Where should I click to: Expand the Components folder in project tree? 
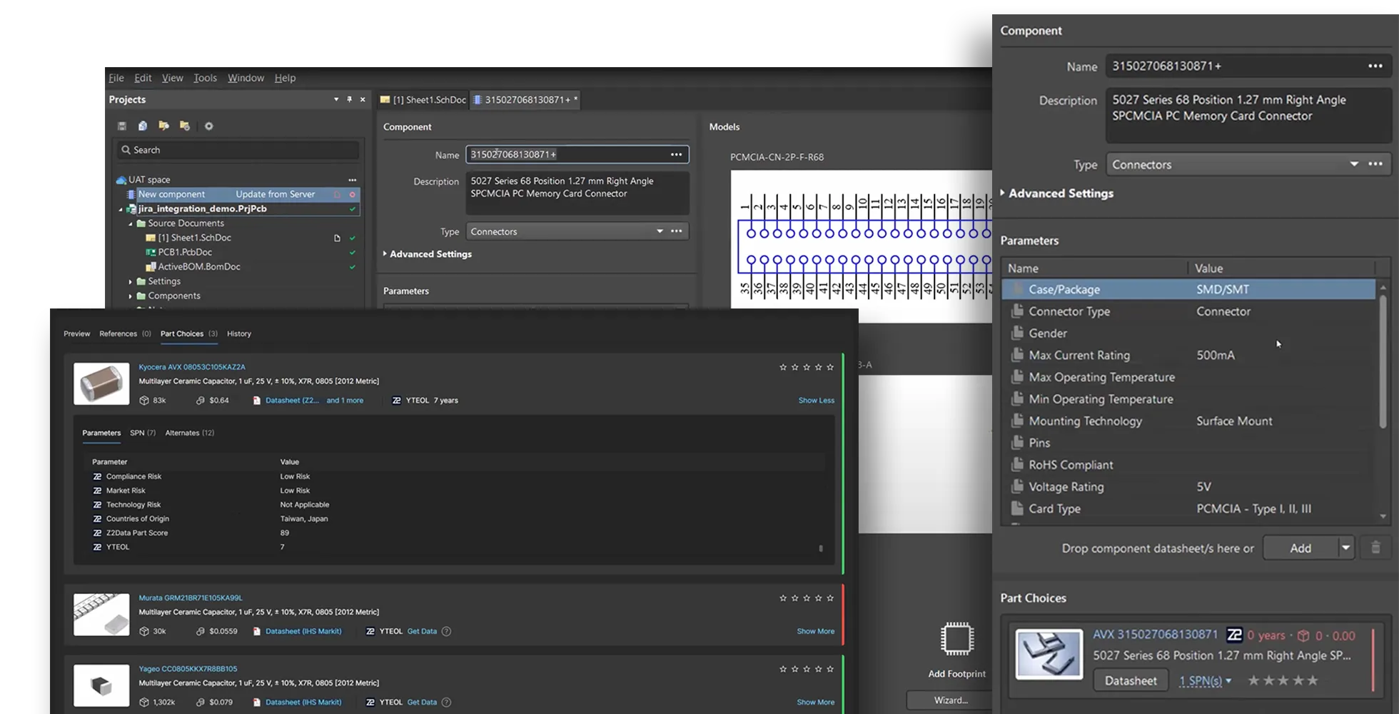[x=131, y=296]
